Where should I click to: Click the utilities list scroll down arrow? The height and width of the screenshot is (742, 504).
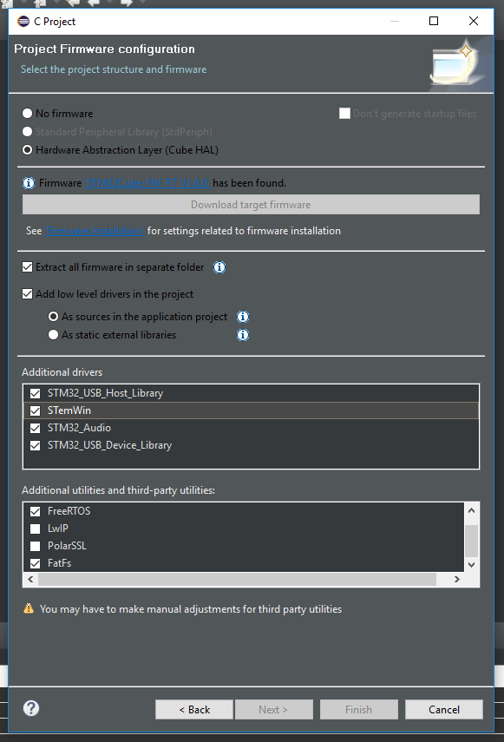pyautogui.click(x=471, y=565)
